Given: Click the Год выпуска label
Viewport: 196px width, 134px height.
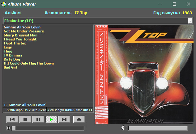Looking at the screenshot, I should click(167, 13).
